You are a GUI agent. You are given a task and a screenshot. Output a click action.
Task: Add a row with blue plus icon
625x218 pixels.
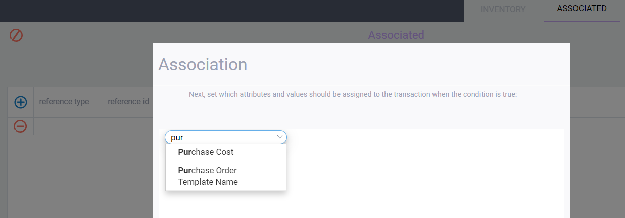[x=20, y=102]
